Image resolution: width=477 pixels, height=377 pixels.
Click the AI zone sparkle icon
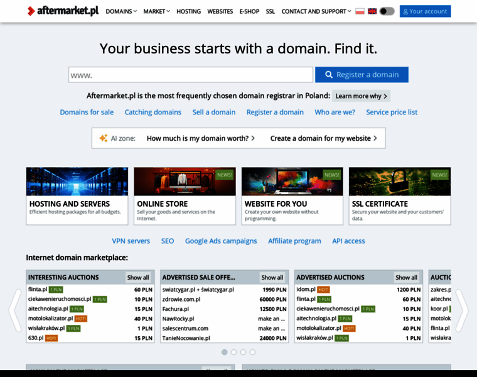pos(103,138)
